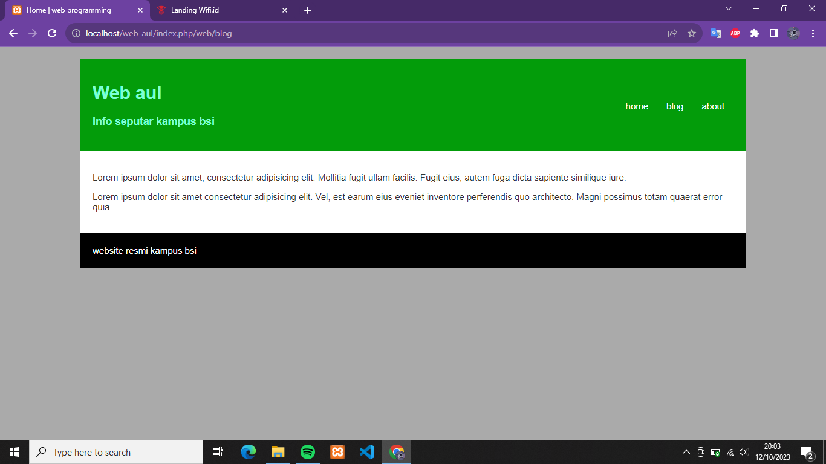Click the Chrome taskbar icon
Viewport: 826px width, 464px height.
pyautogui.click(x=397, y=452)
